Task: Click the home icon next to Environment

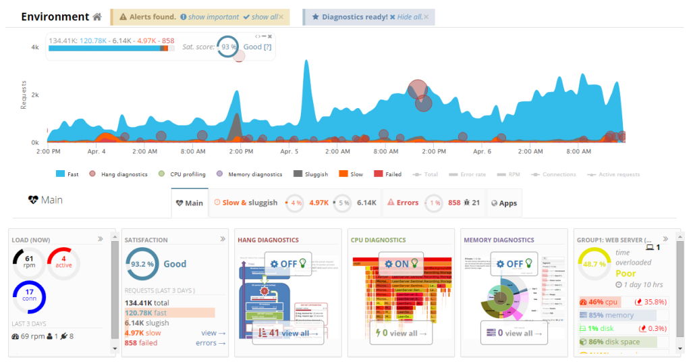Action: 97,17
